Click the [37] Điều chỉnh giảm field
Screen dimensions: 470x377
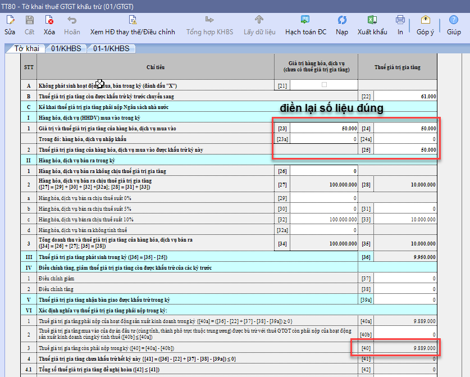(405, 279)
